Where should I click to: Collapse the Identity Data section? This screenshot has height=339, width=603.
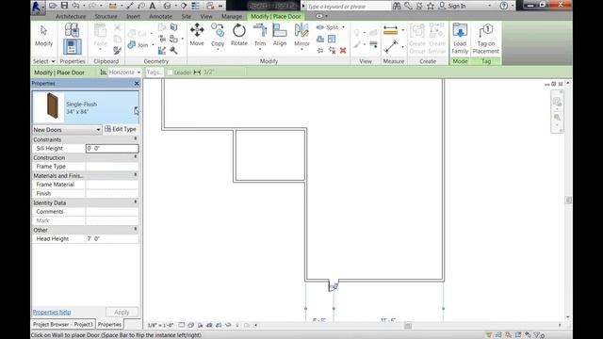[x=136, y=202]
